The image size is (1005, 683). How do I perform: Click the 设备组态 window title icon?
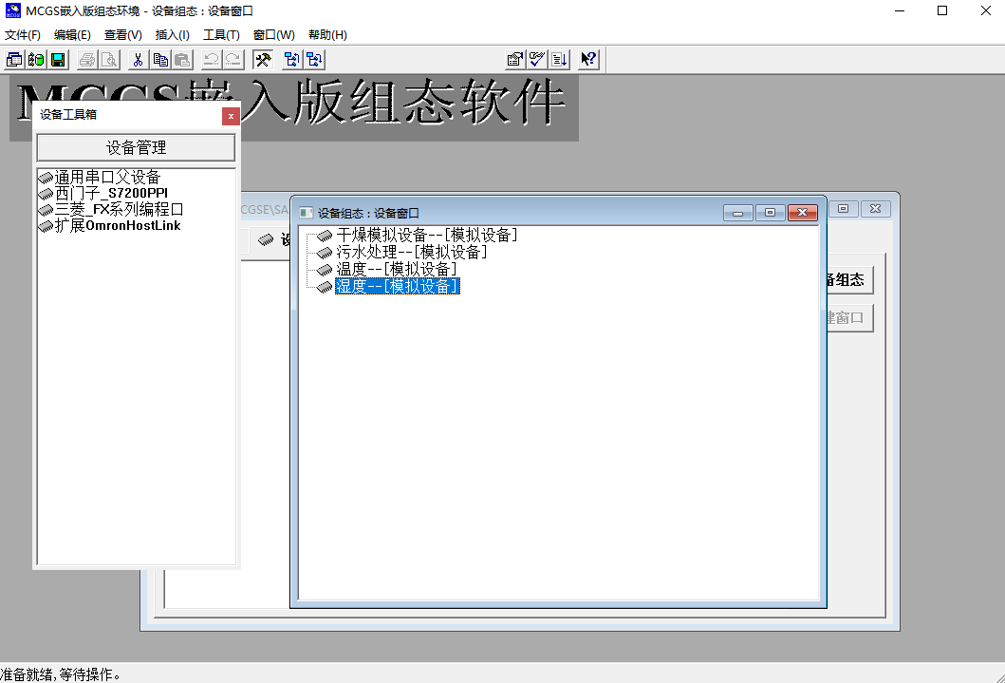(x=307, y=213)
